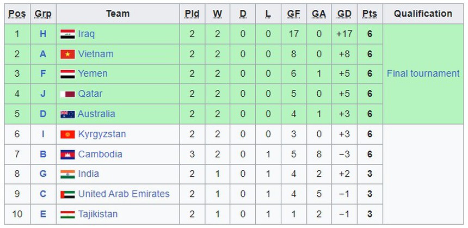Follow the United Arab Emirates link
This screenshot has width=468, height=228.
pyautogui.click(x=124, y=194)
